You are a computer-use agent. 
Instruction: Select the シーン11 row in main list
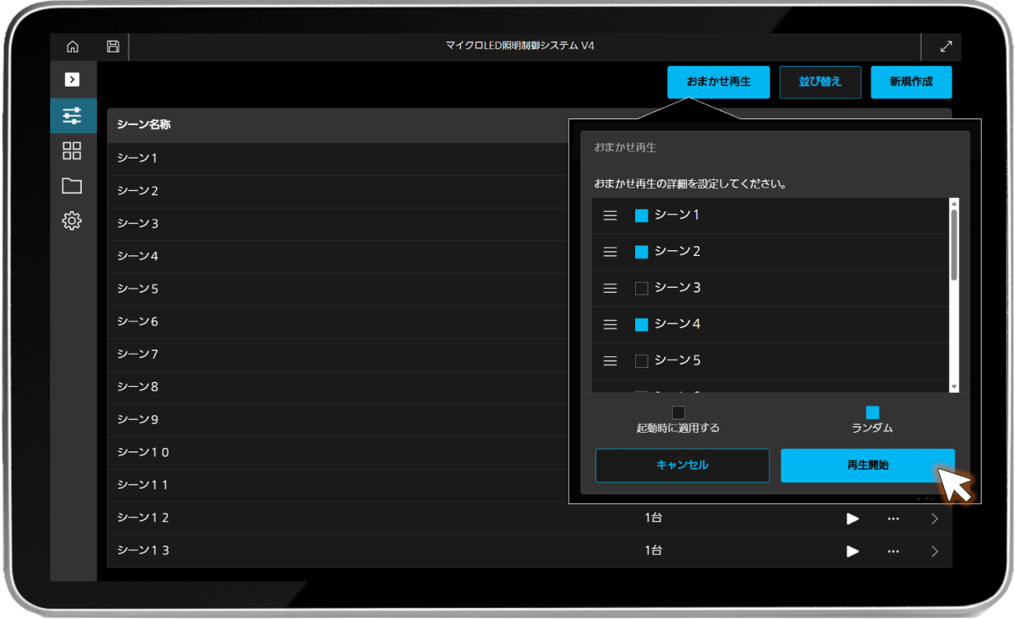pos(338,485)
